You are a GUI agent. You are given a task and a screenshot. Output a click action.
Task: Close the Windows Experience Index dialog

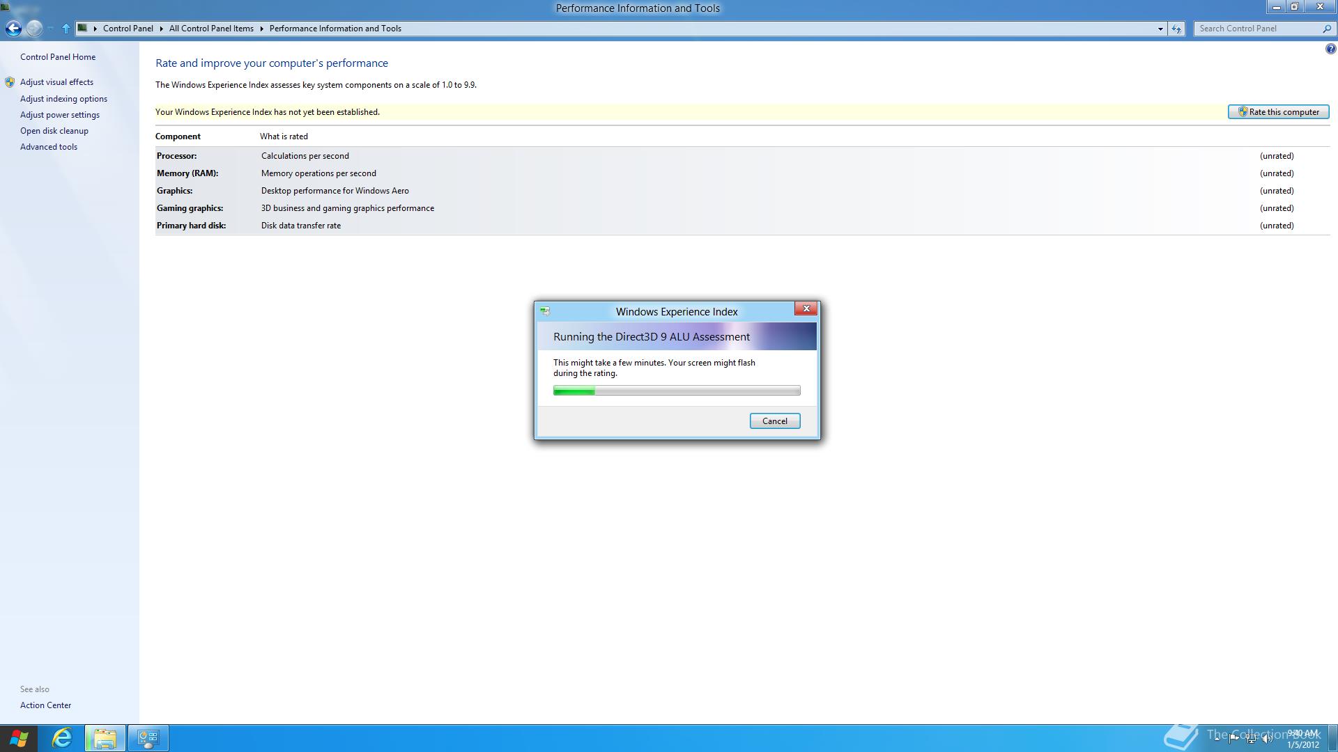(806, 309)
